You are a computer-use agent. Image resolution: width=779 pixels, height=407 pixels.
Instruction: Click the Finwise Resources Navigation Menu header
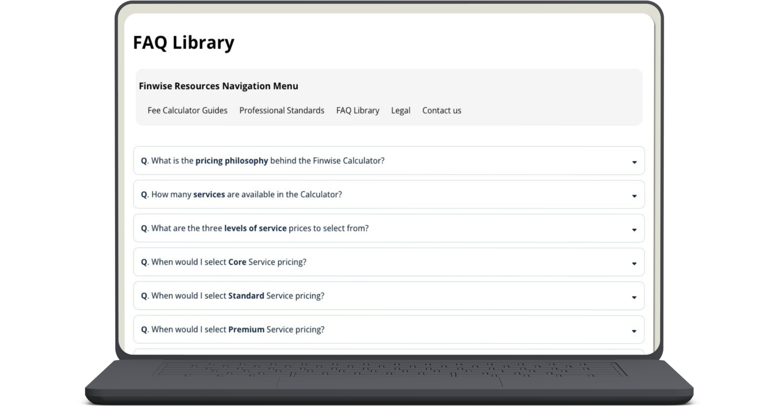(x=218, y=85)
